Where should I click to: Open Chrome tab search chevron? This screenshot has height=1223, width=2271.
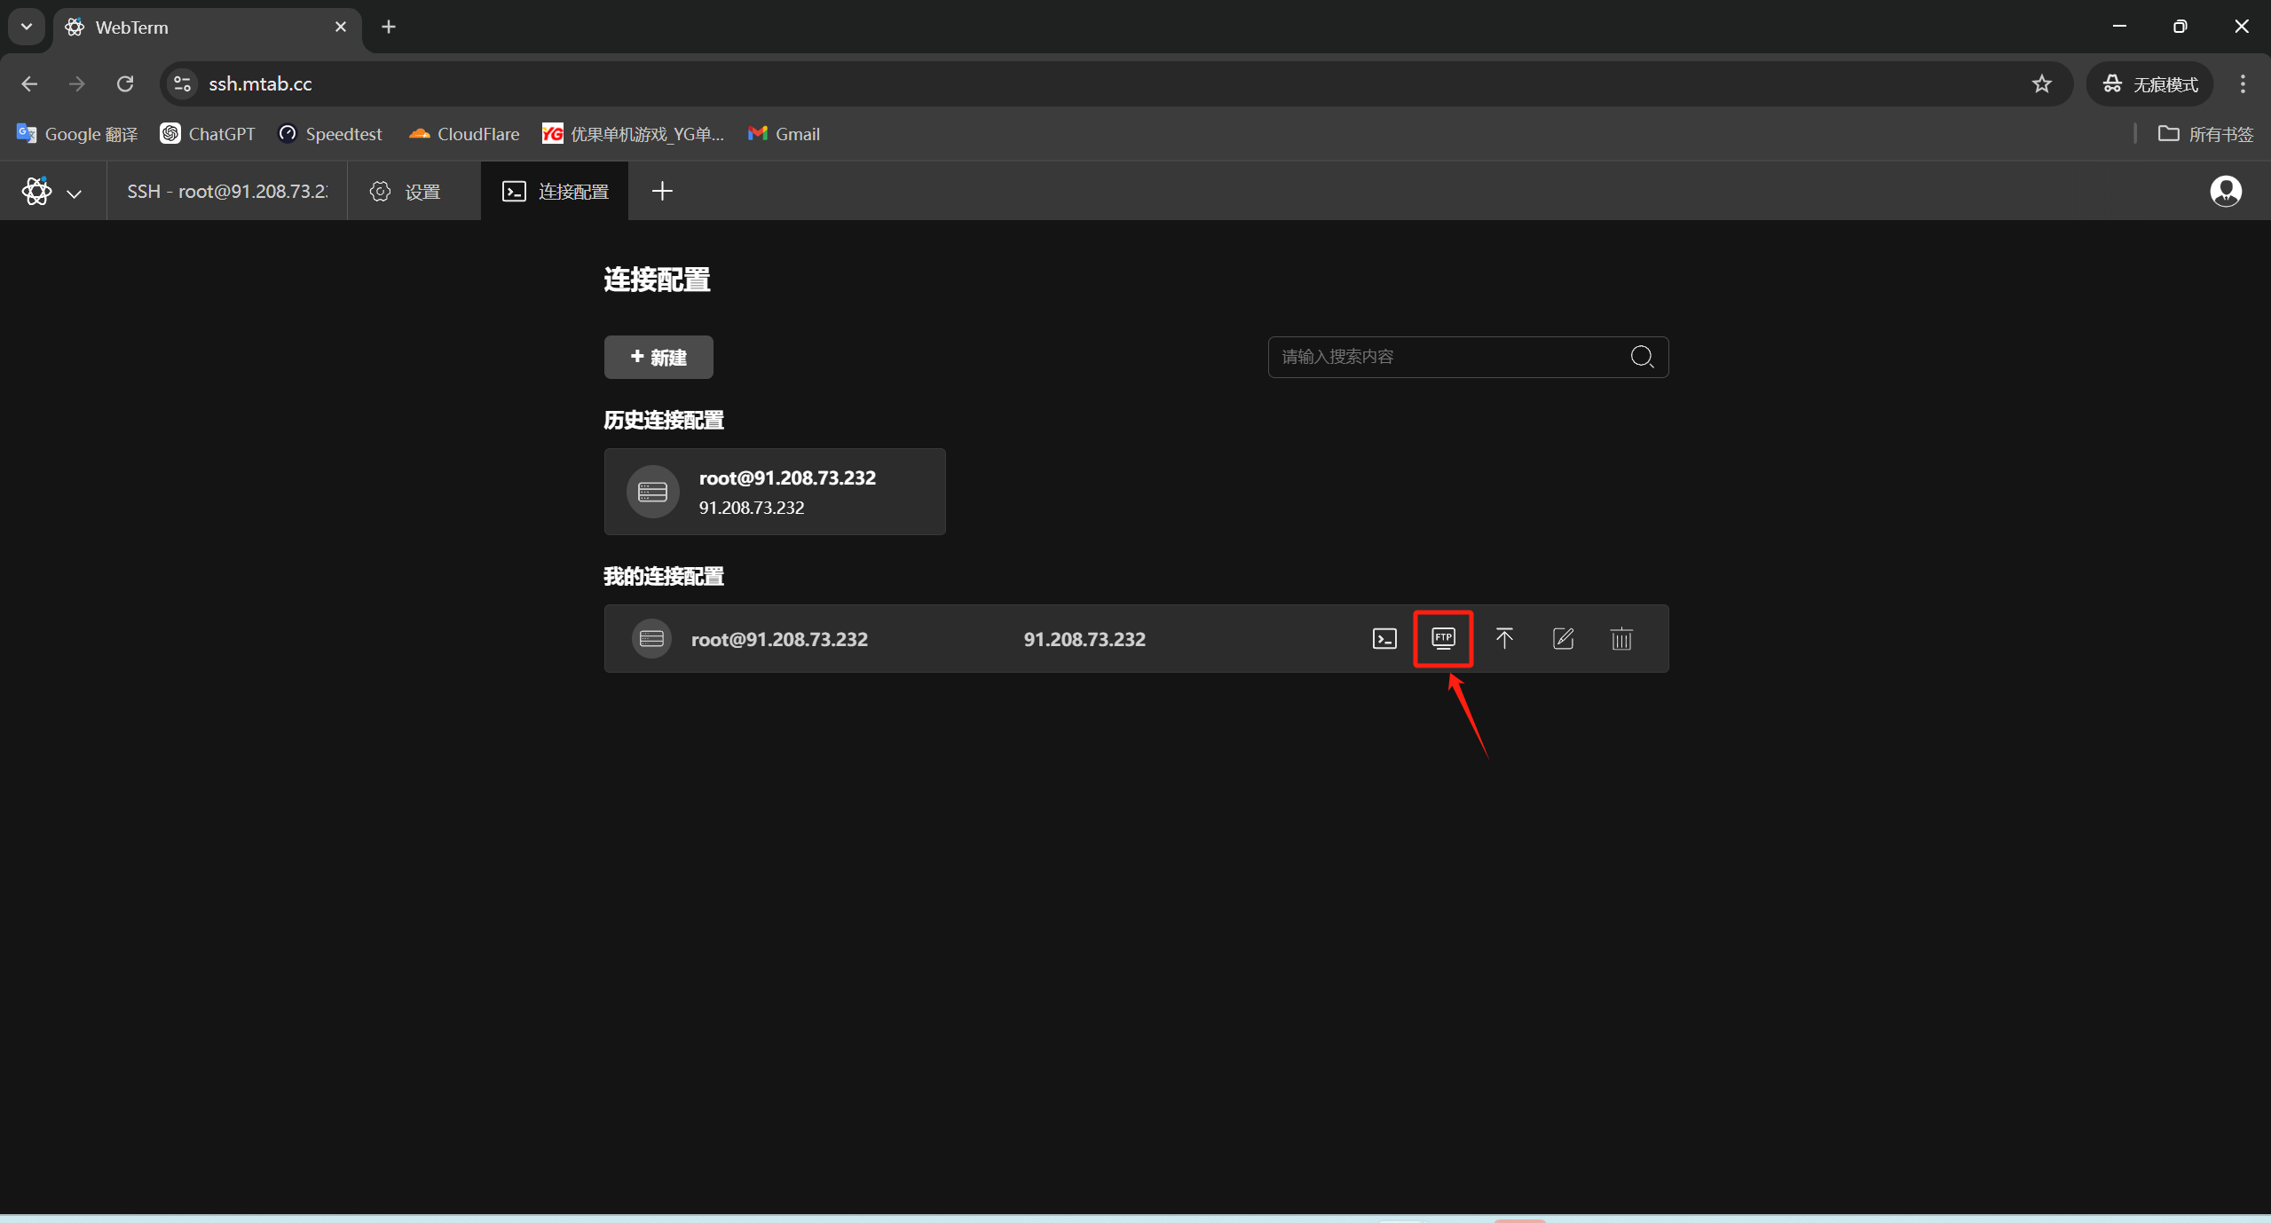click(x=27, y=27)
